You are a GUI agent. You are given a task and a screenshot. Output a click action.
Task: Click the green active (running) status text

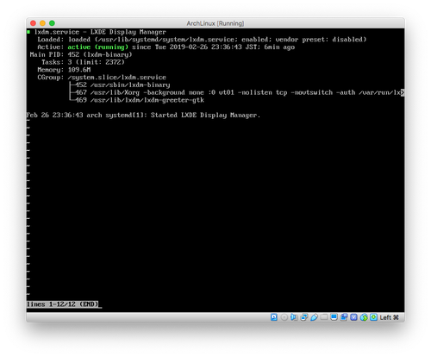pos(97,47)
